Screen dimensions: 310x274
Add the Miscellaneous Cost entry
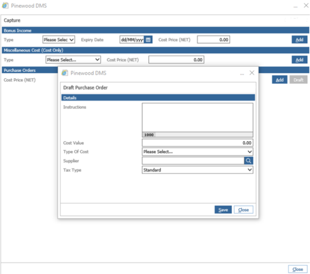299,60
